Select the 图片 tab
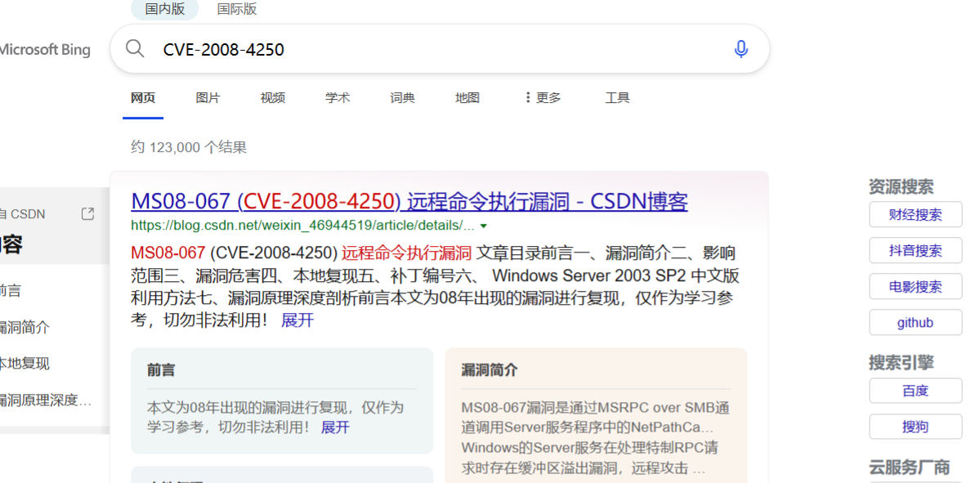 point(208,97)
